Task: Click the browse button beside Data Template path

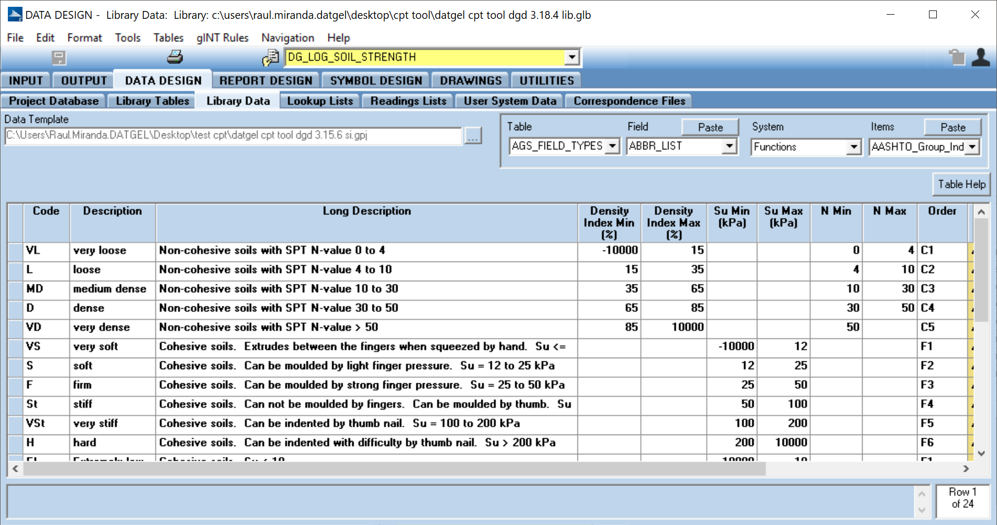Action: click(x=473, y=136)
